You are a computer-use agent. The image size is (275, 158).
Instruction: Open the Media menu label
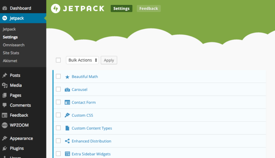(x=16, y=85)
